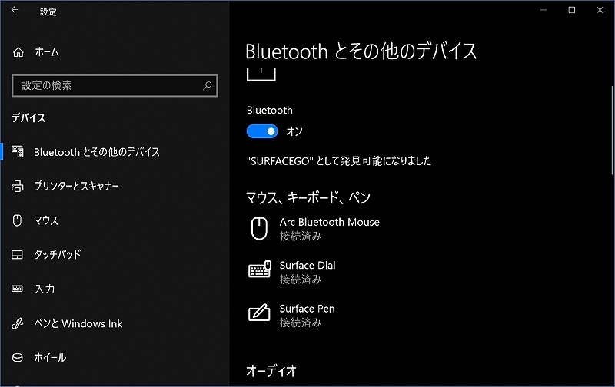Go to マウス settings page
The image size is (615, 387).
45,220
